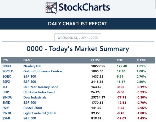Click the Wednesday, July 1, 2020 date box
Screen dimensions: 156x122
78,38
